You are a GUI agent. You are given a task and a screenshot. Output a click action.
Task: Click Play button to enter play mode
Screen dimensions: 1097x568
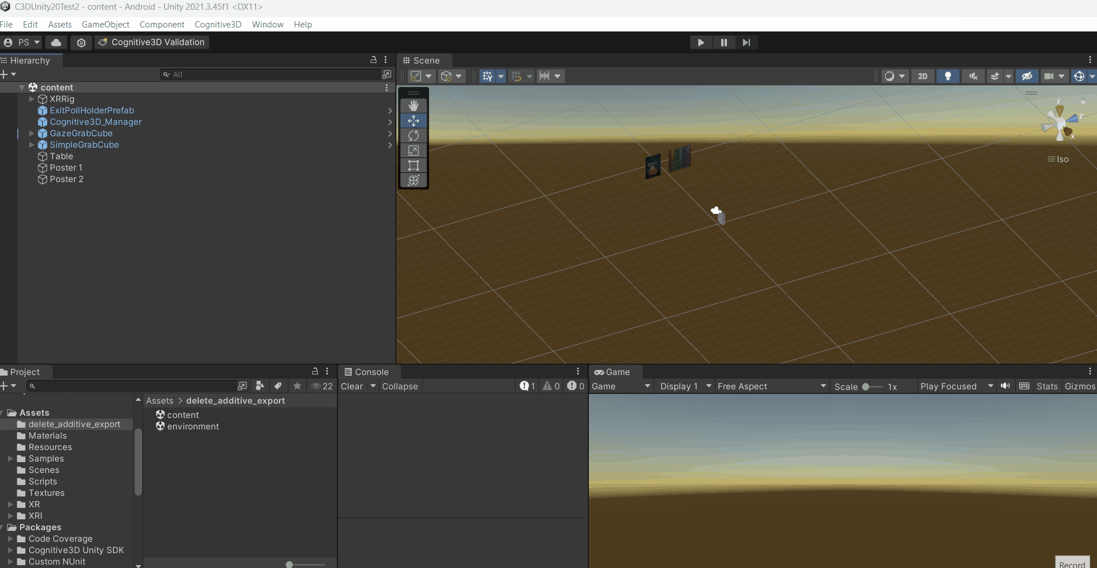pyautogui.click(x=701, y=42)
